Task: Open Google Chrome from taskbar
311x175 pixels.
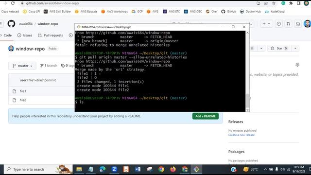Action: [161, 169]
